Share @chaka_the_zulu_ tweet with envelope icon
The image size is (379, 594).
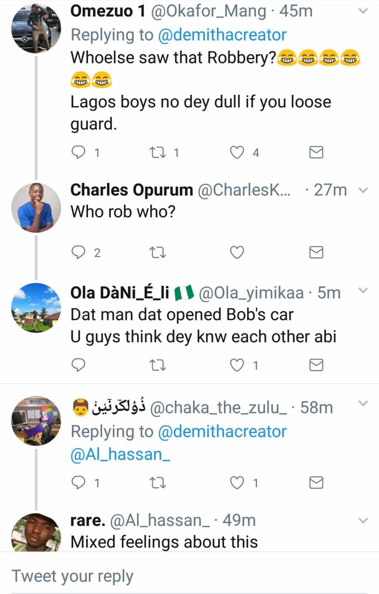coord(316,483)
